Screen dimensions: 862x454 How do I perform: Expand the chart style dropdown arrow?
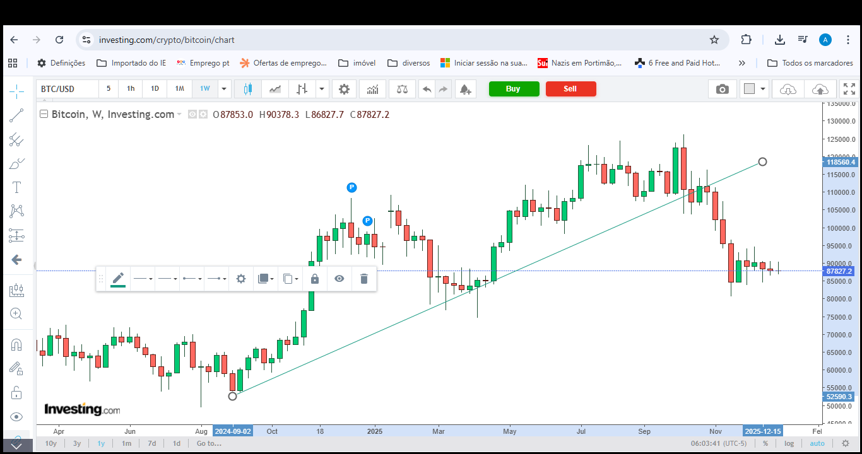pos(322,89)
